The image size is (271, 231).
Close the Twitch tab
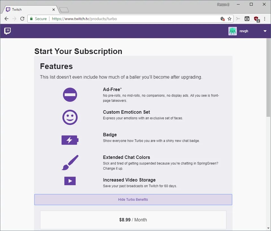(54, 10)
